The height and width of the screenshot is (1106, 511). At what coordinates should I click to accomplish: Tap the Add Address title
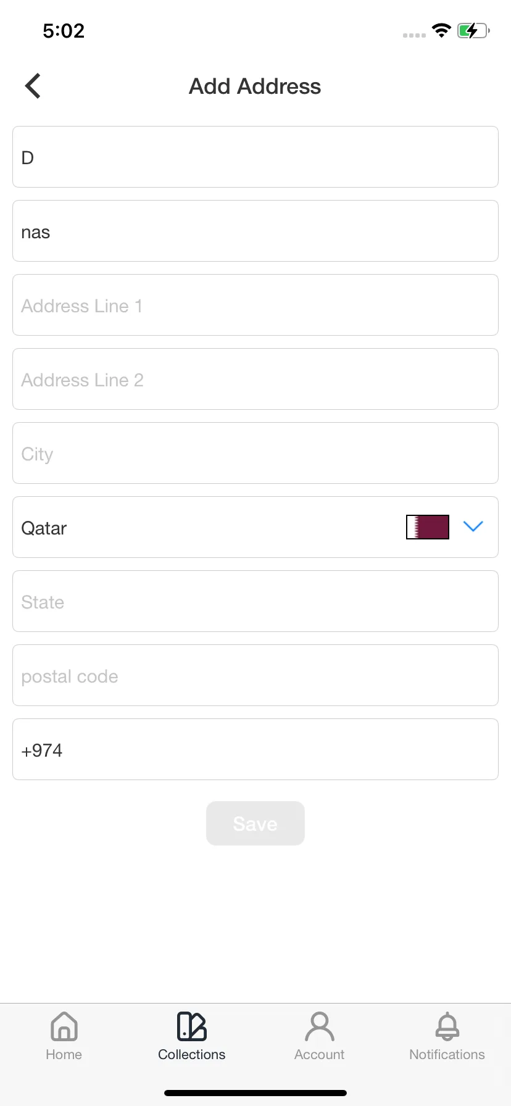coord(255,86)
